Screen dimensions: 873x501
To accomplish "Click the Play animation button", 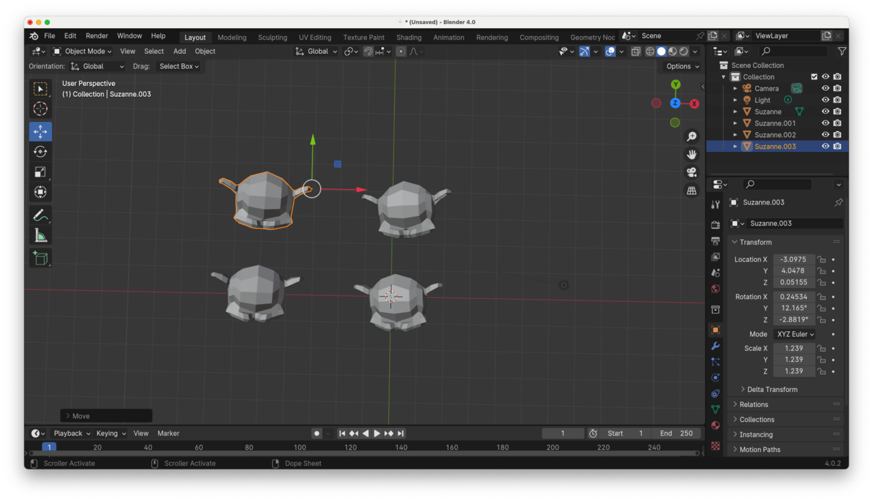I will pos(377,434).
